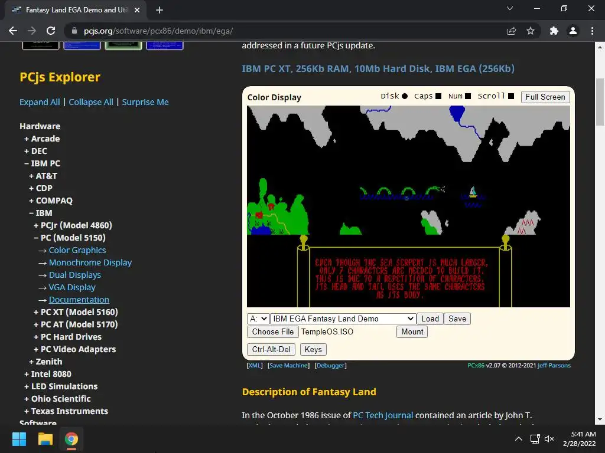
Task: Click the Full Screen button
Action: click(x=545, y=97)
